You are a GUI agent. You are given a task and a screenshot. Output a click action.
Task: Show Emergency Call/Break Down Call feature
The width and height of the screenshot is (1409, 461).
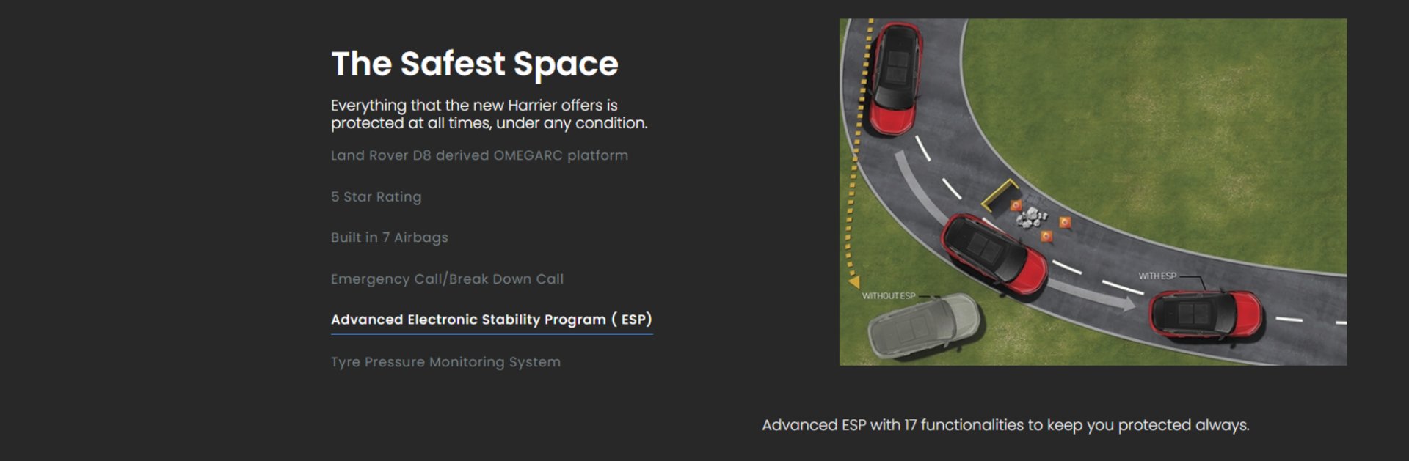[x=447, y=279]
